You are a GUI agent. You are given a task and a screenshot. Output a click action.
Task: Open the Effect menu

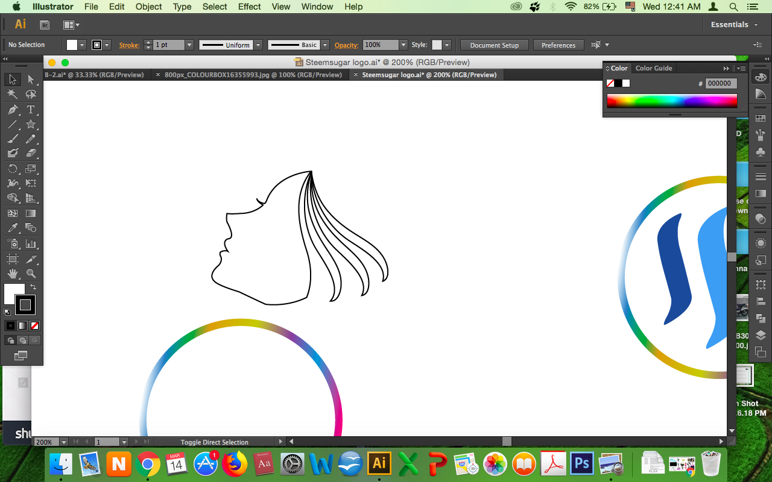pyautogui.click(x=249, y=7)
